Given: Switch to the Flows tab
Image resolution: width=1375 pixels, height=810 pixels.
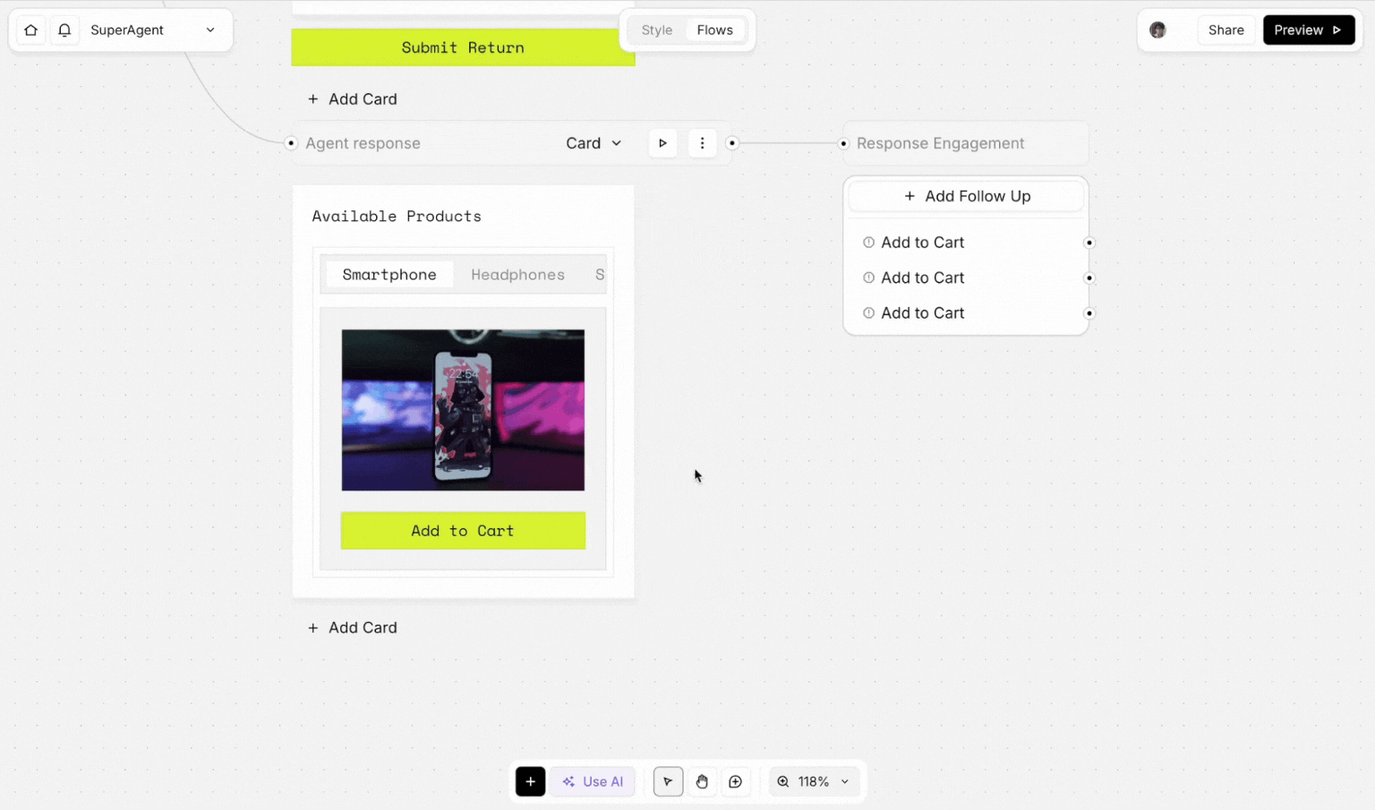Looking at the screenshot, I should pos(714,30).
